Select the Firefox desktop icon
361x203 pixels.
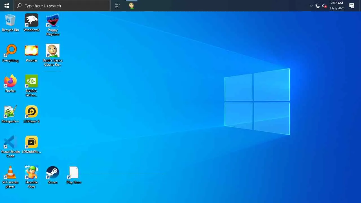coord(10,84)
